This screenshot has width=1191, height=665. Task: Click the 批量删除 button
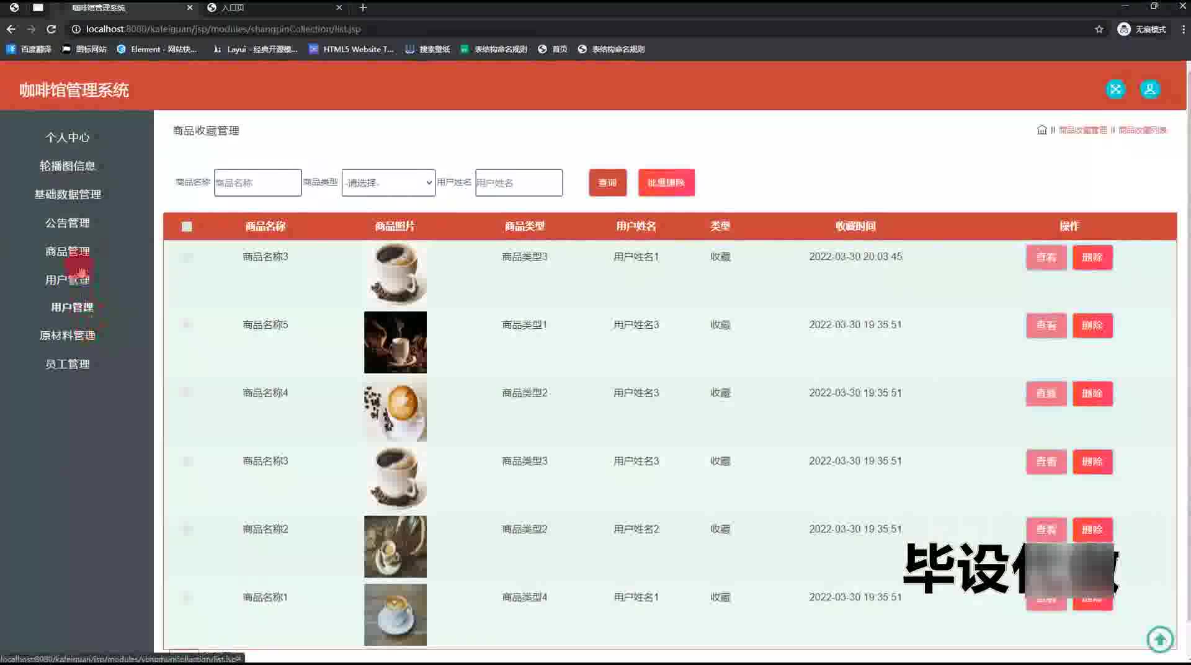point(666,182)
